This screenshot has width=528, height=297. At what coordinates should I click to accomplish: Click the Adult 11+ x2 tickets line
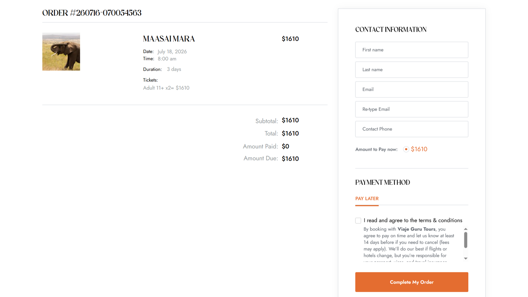pos(166,88)
